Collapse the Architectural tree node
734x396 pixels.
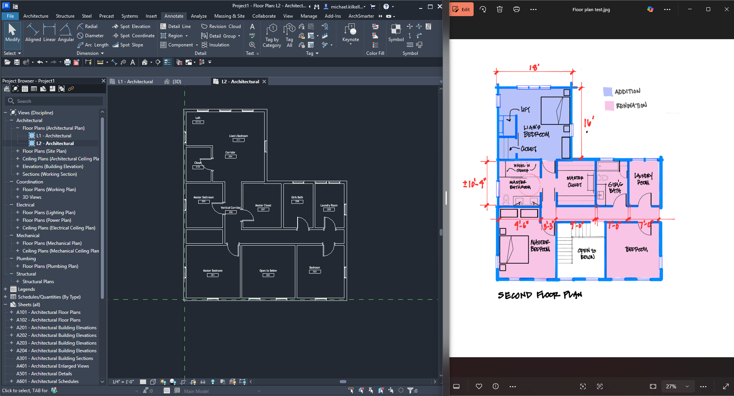[12, 120]
